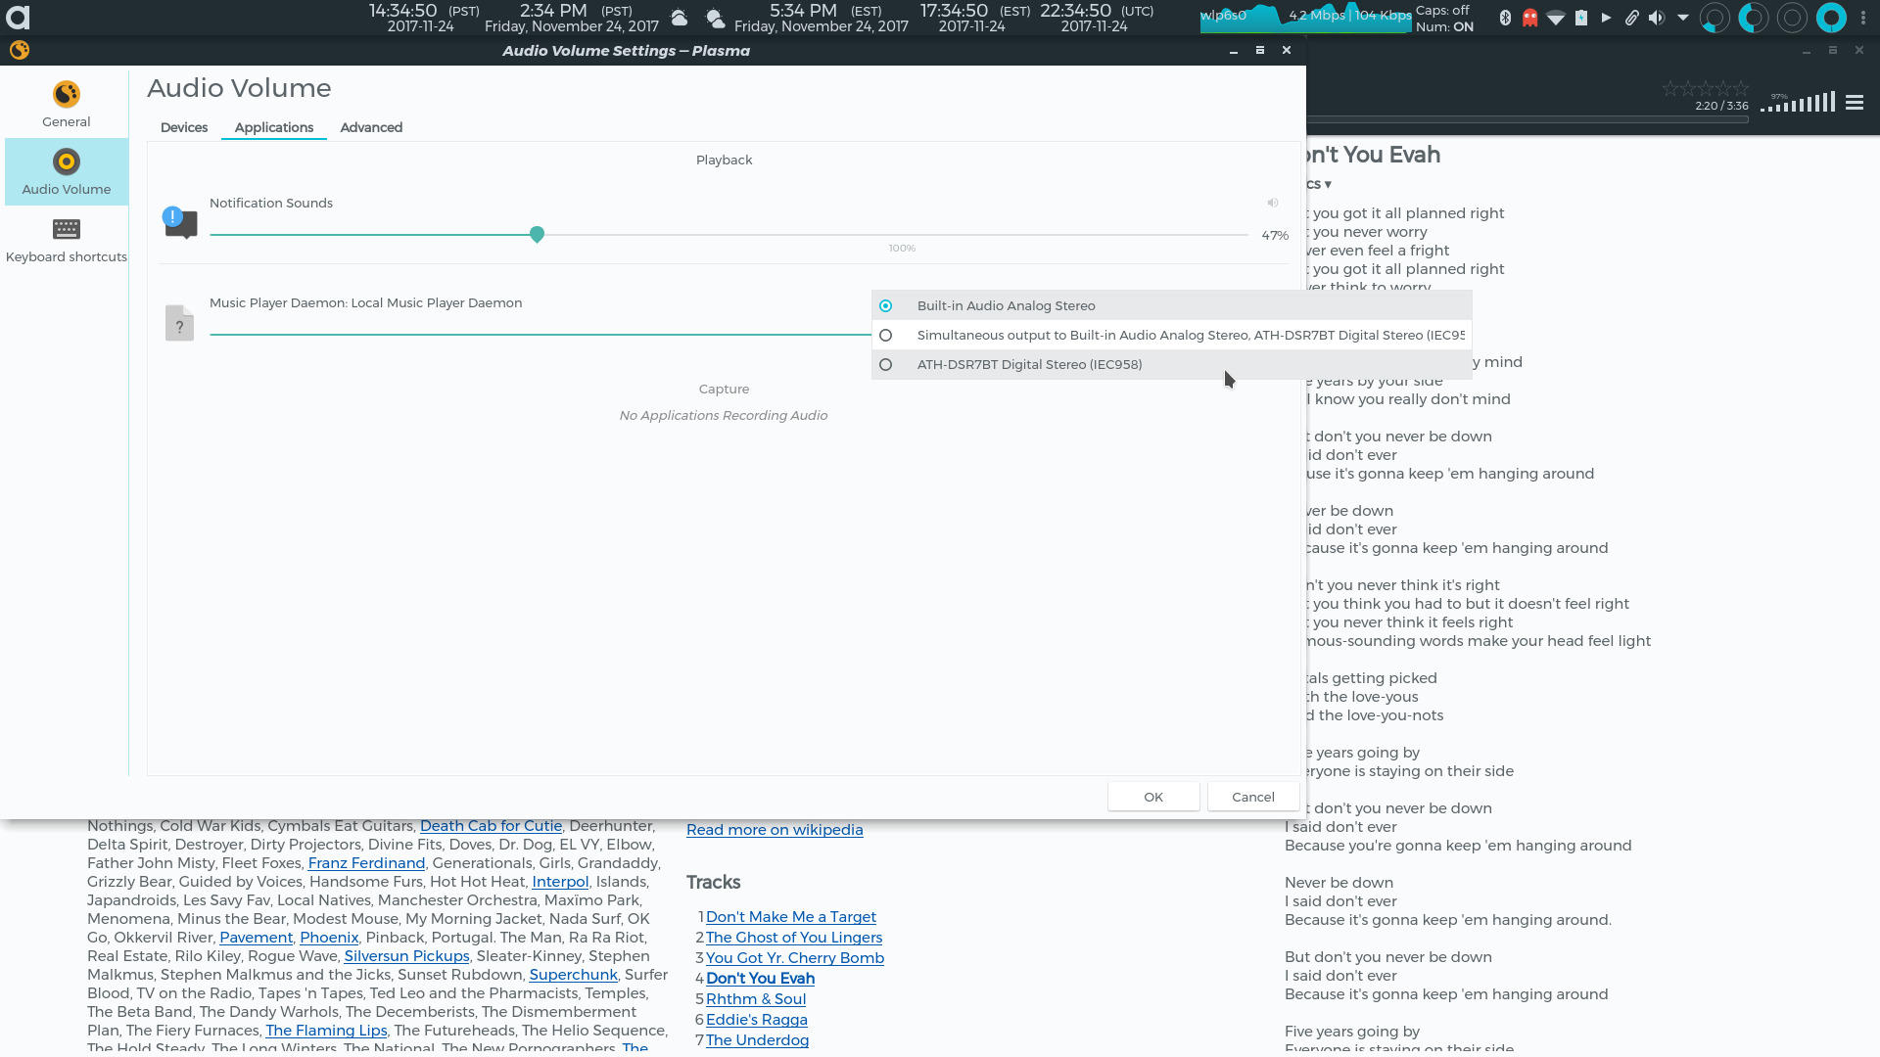The image size is (1880, 1057).
Task: Click the Music Player Daemon unknown-app icon
Action: coord(179,323)
